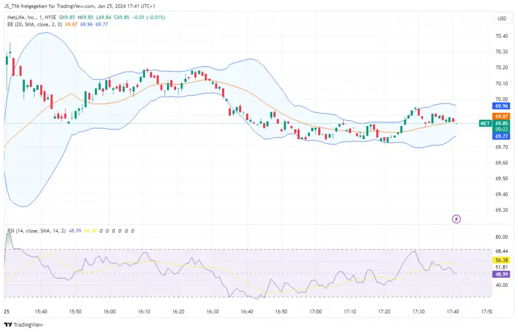The height and width of the screenshot is (332, 518).
Task: Click the 15:40 mark on time axis
Action: pyautogui.click(x=41, y=311)
